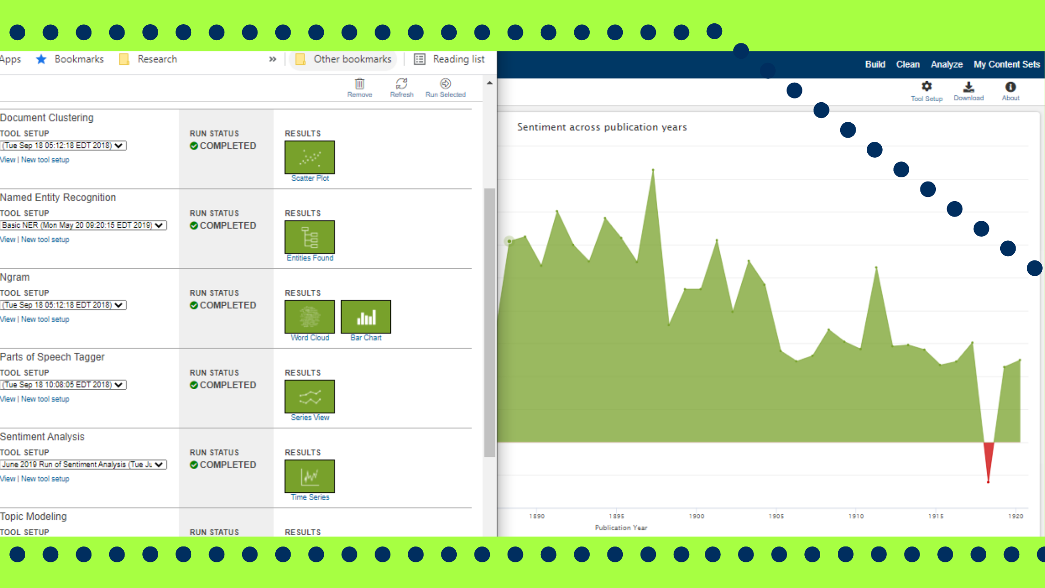Open the Time Series result icon
The height and width of the screenshot is (588, 1045).
pyautogui.click(x=309, y=476)
